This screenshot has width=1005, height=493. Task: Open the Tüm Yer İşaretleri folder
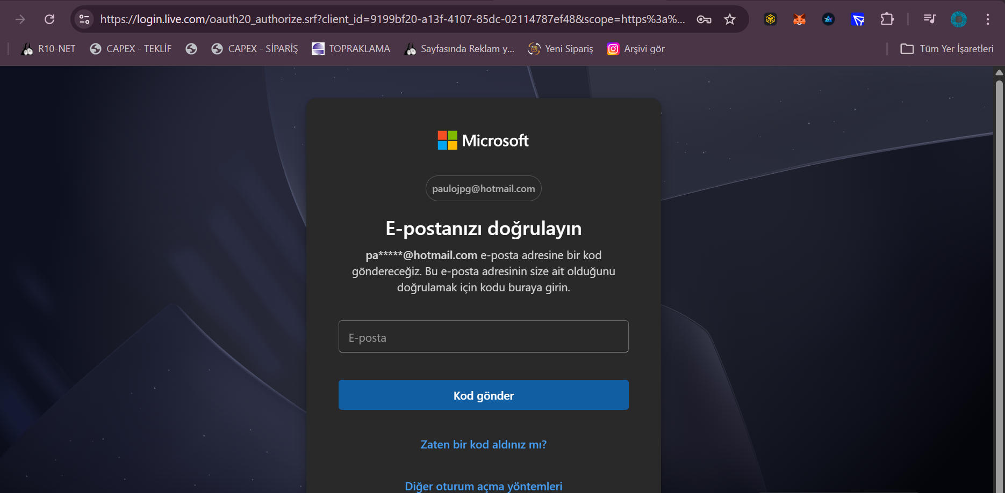[x=947, y=49]
